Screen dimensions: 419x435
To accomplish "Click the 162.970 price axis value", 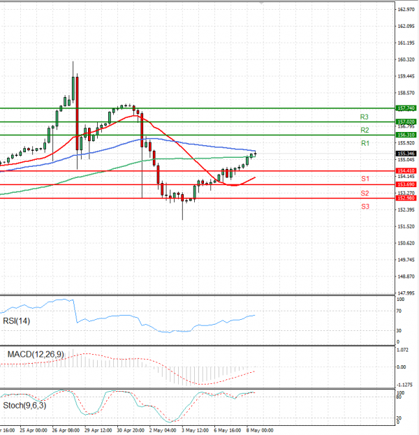I will [406, 10].
